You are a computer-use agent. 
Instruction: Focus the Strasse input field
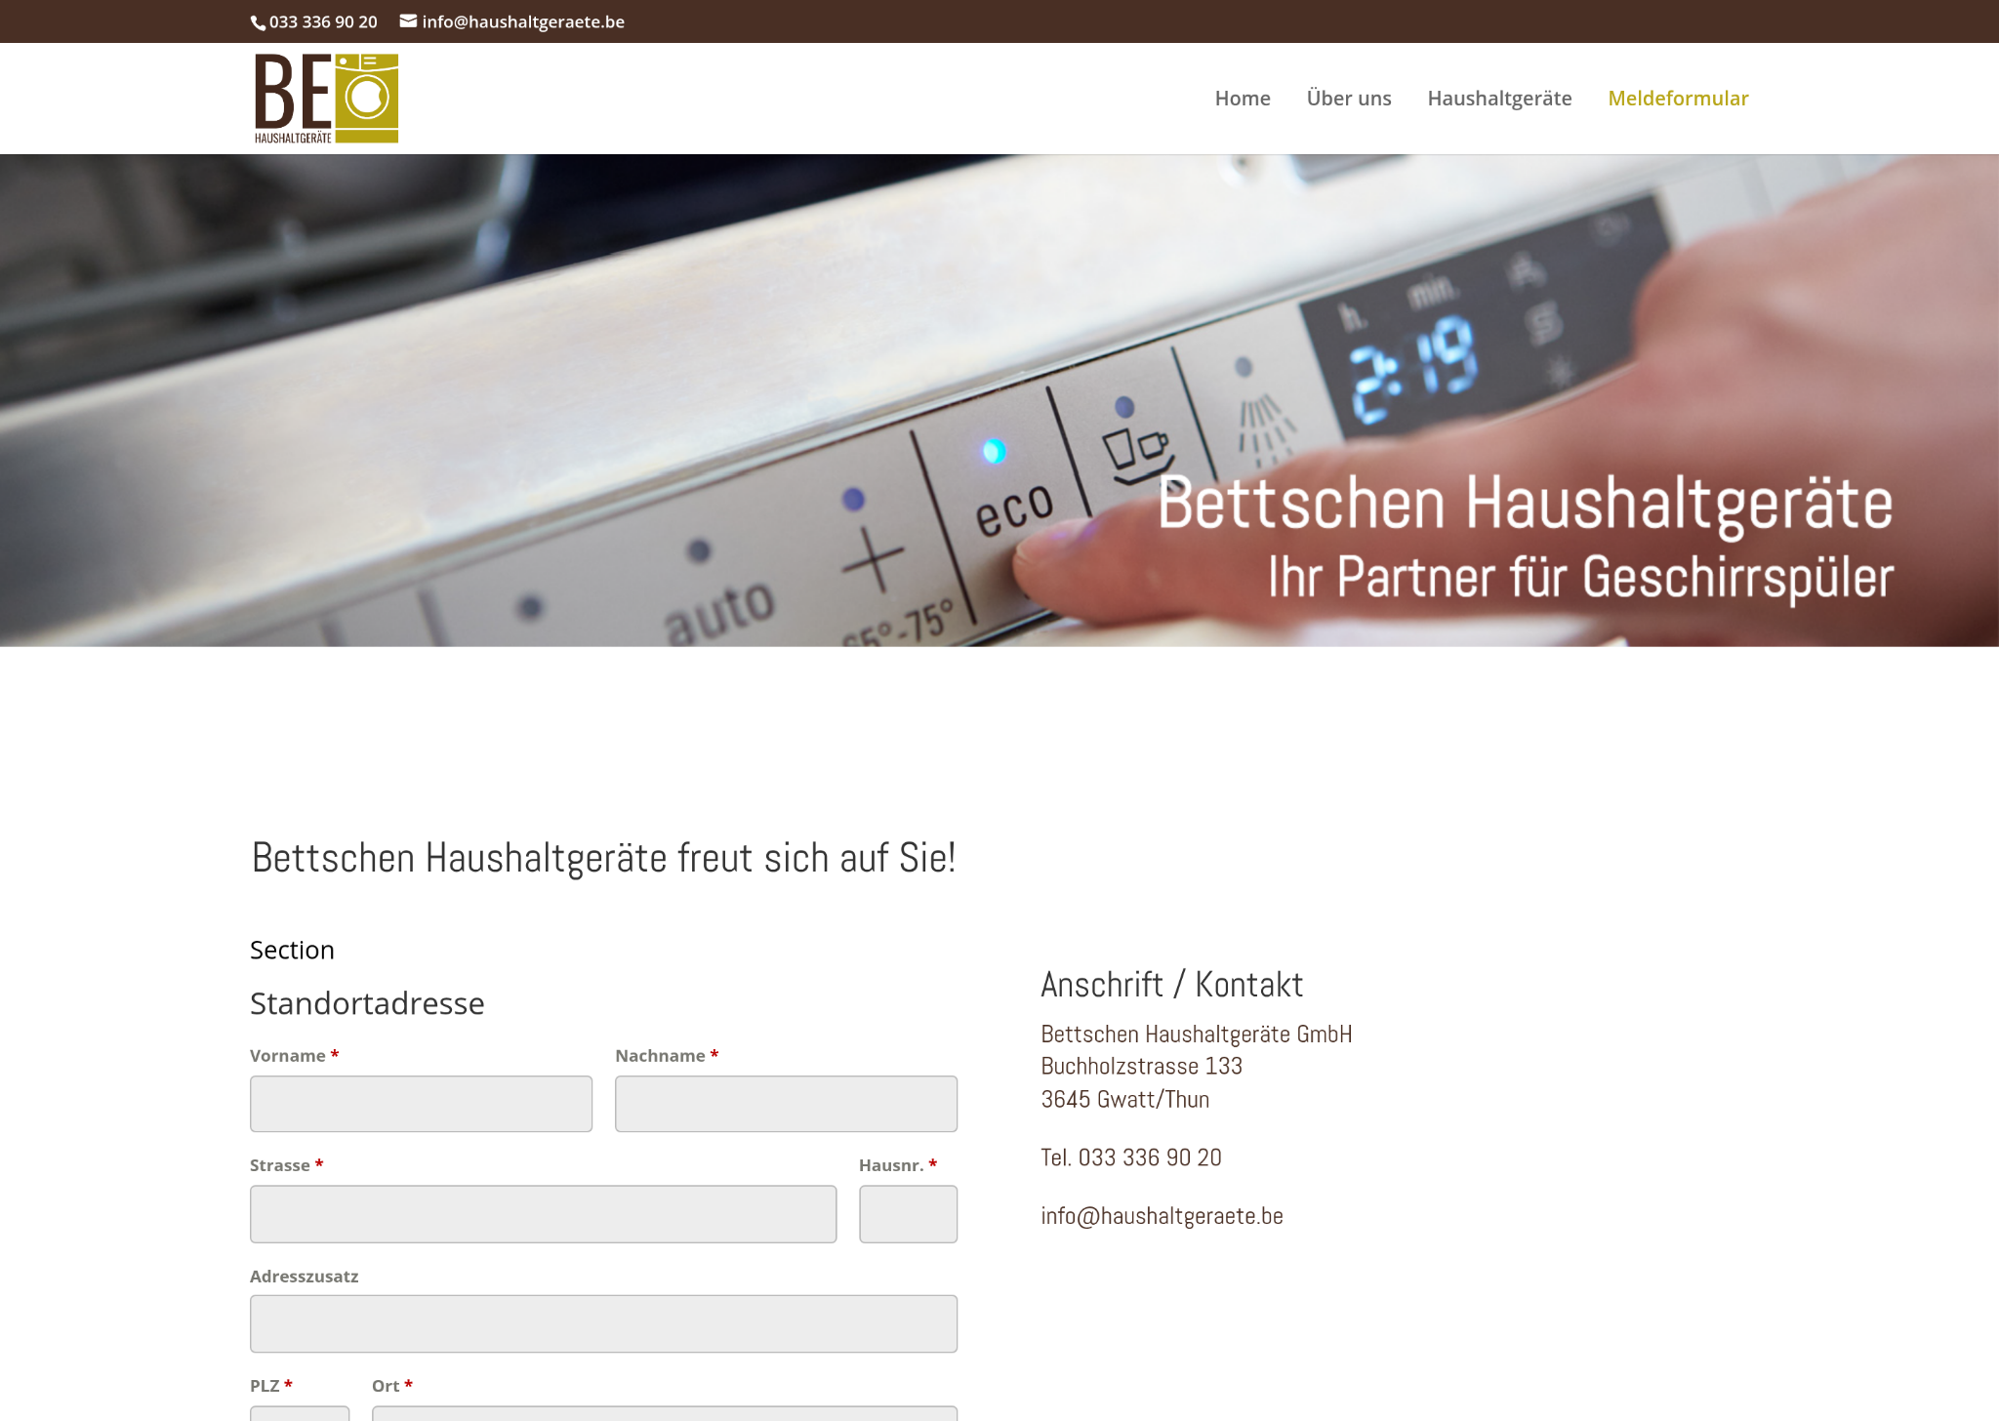click(543, 1214)
